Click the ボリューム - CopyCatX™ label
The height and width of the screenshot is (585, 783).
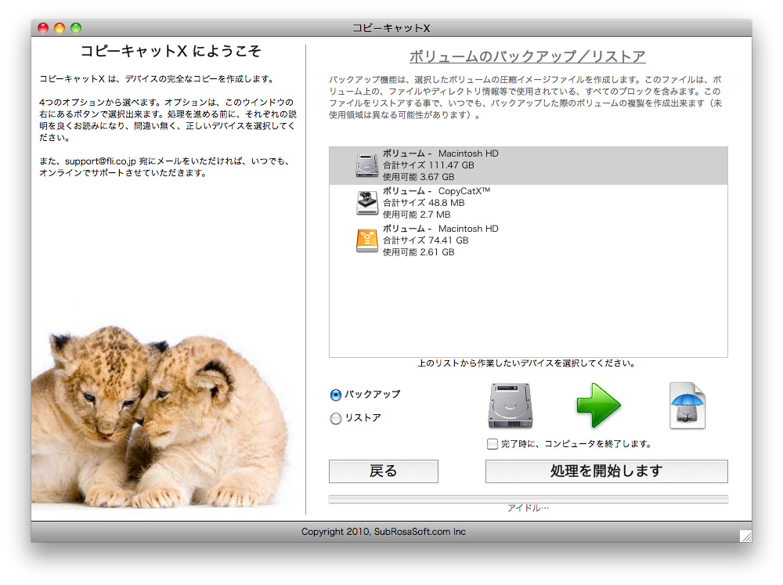(x=436, y=191)
